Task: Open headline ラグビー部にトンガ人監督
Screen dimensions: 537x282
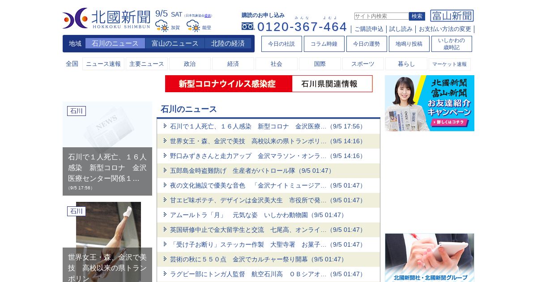Action: [x=268, y=274]
